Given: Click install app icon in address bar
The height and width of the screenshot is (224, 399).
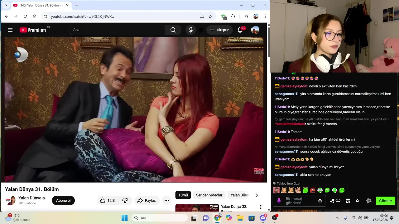Looking at the screenshot, I should pos(202,16).
